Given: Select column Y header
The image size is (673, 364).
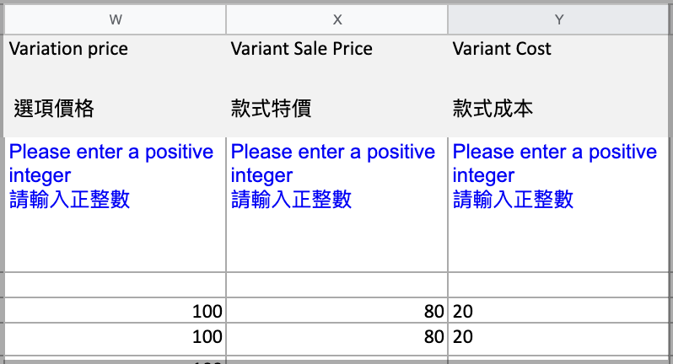Looking at the screenshot, I should (x=558, y=19).
